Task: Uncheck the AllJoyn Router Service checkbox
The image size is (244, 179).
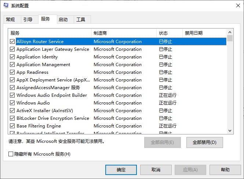Action: coord(12,42)
